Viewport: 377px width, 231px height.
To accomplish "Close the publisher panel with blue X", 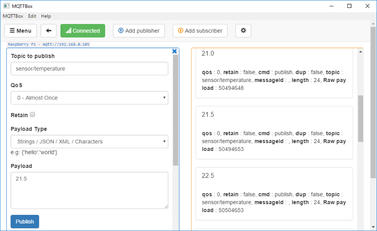I will pos(174,51).
